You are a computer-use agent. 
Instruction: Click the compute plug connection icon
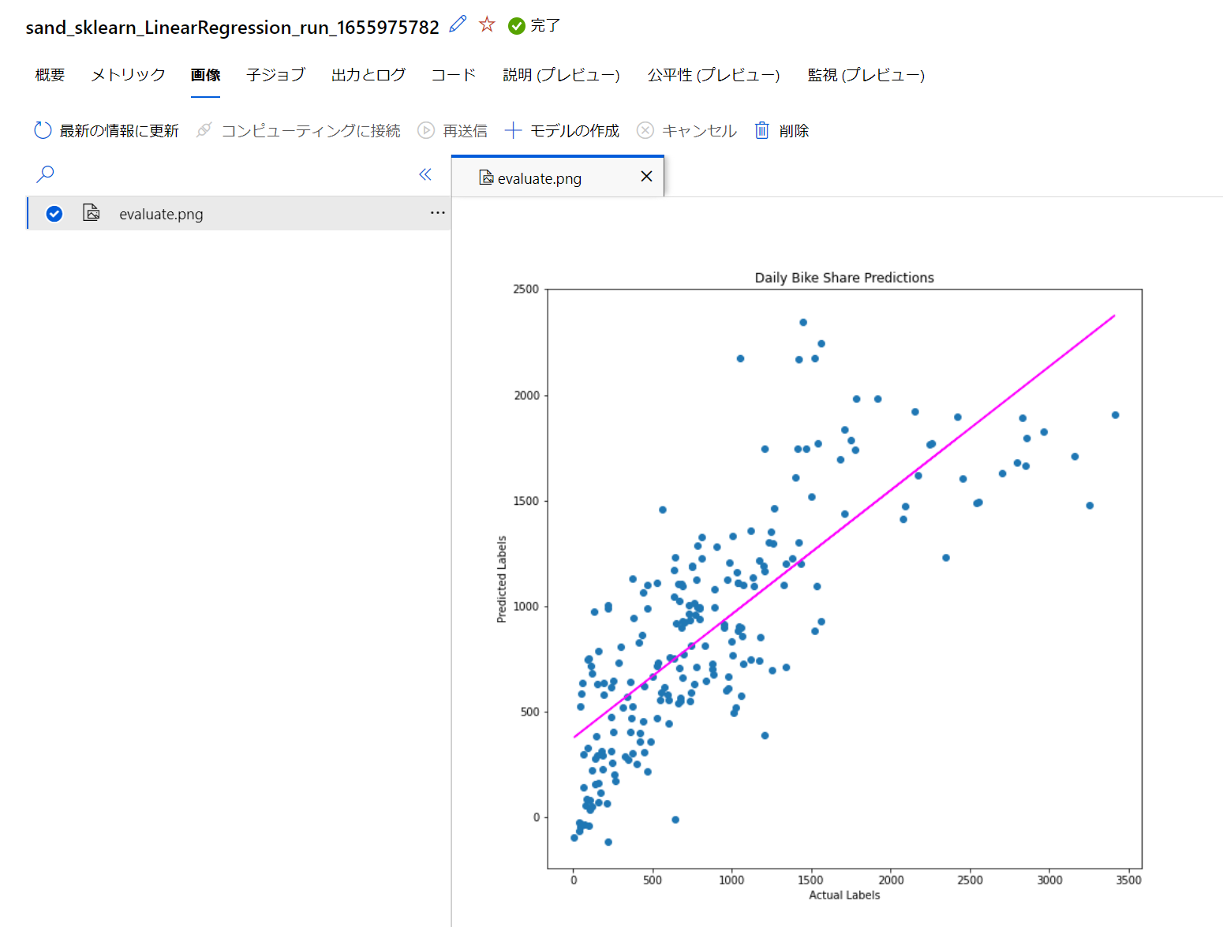click(x=204, y=130)
